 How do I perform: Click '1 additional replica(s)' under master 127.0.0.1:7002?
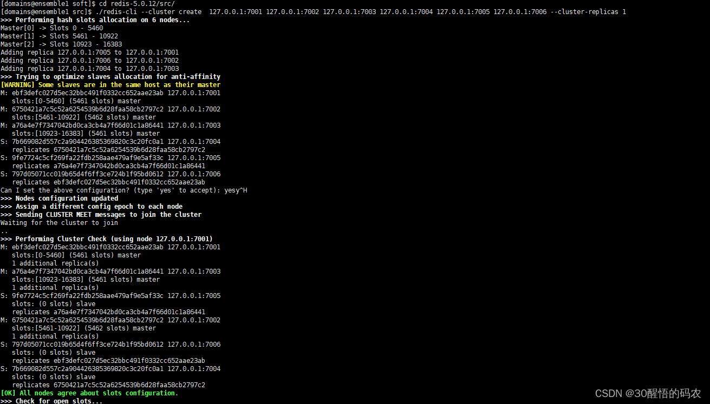(x=56, y=336)
